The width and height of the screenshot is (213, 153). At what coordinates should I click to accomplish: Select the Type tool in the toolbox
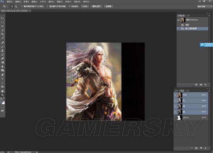pyautogui.click(x=2, y=78)
